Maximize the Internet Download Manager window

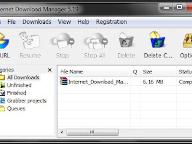[x=179, y=7]
